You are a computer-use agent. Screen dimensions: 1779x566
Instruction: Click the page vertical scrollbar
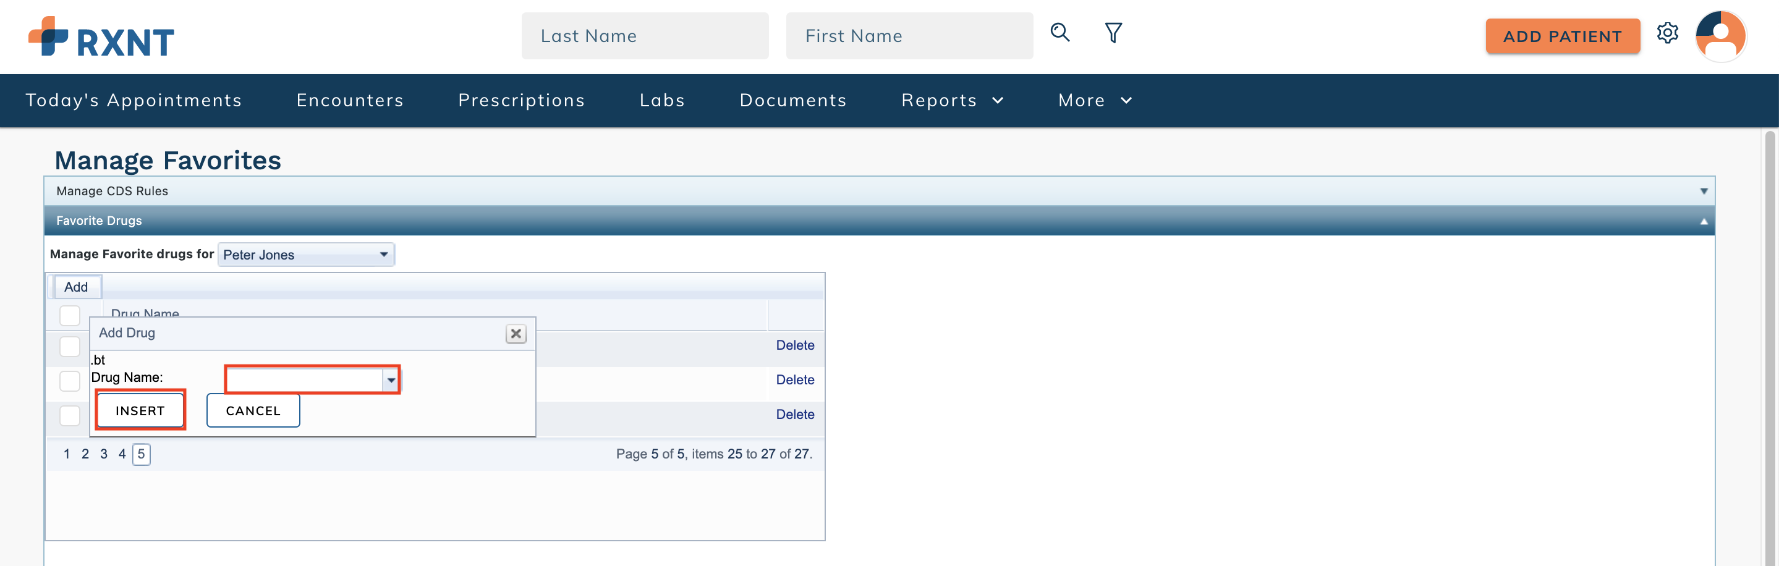pos(1769,348)
